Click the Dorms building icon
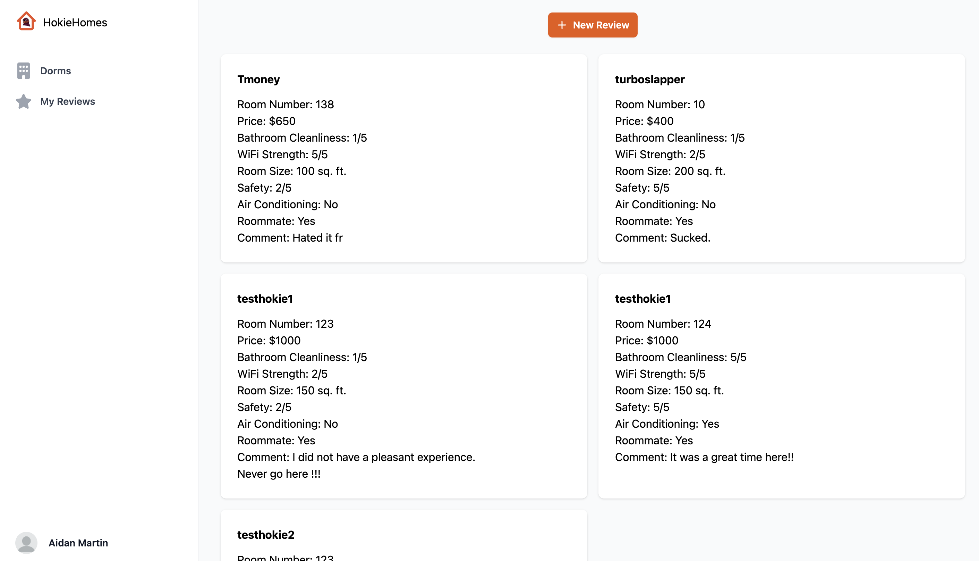This screenshot has width=979, height=561. (x=24, y=71)
